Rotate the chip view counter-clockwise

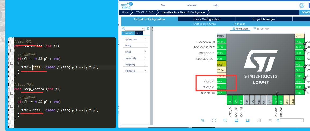coord(247,120)
